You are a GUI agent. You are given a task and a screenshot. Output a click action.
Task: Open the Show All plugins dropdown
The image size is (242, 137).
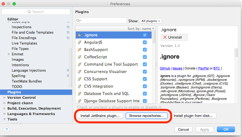tap(151, 21)
